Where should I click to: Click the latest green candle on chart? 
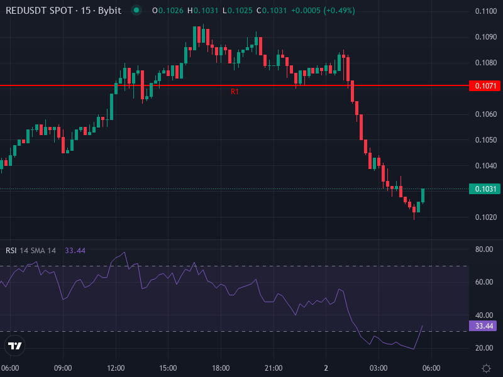(423, 196)
